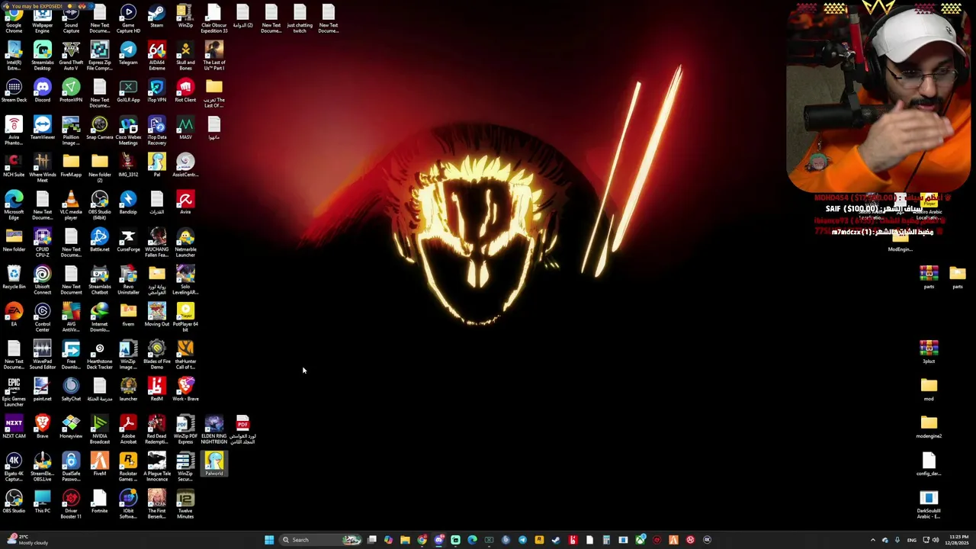Launch the Solo Leveling ARISE shortcut
Image resolution: width=976 pixels, height=549 pixels.
(x=185, y=281)
